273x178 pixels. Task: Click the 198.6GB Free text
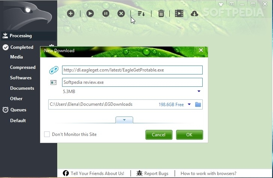pyautogui.click(x=171, y=105)
